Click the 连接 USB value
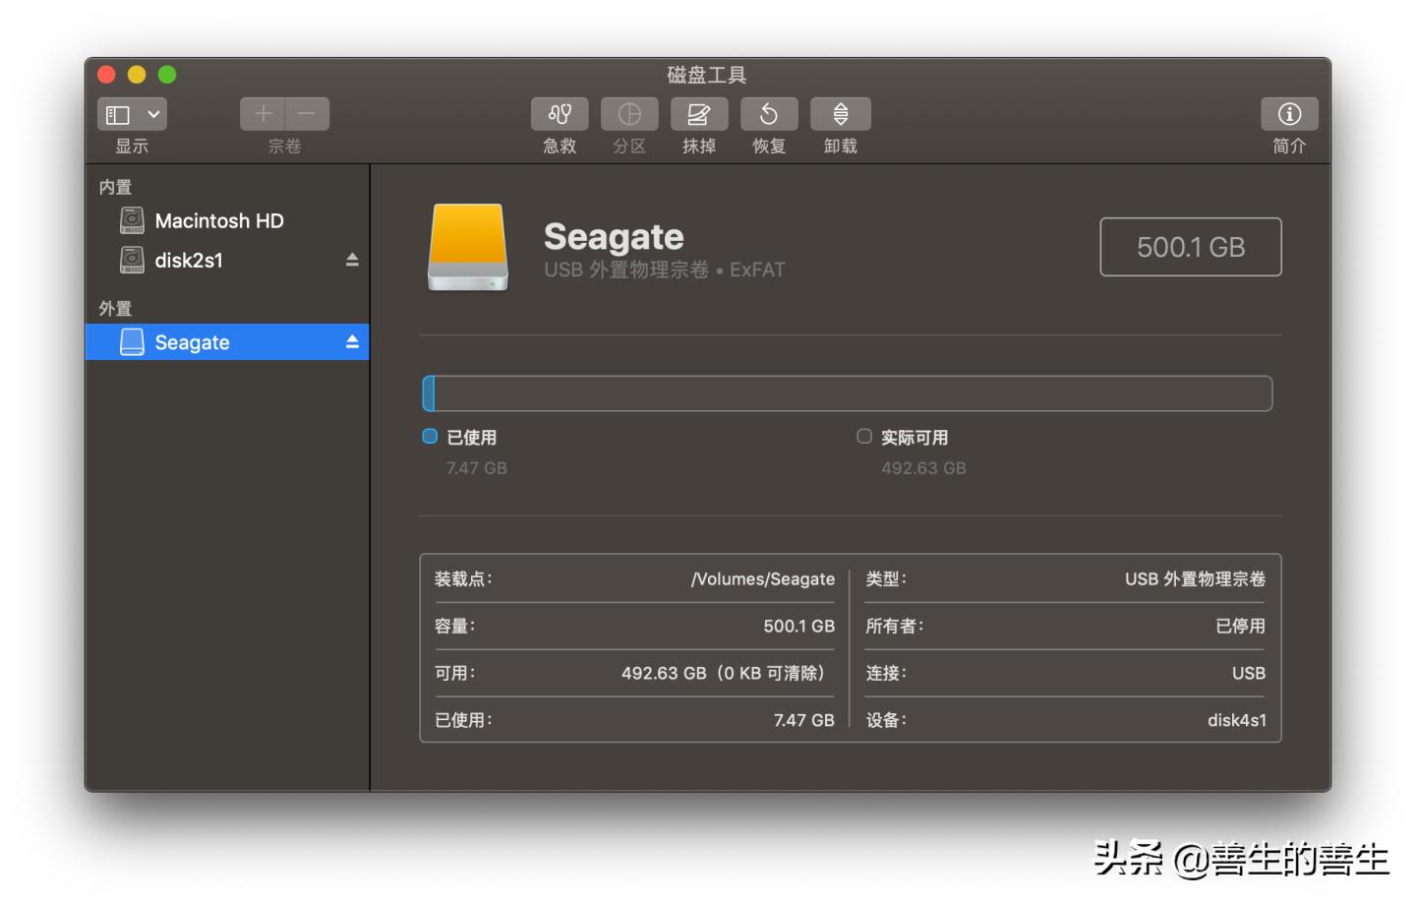The width and height of the screenshot is (1416, 904). point(1249,673)
